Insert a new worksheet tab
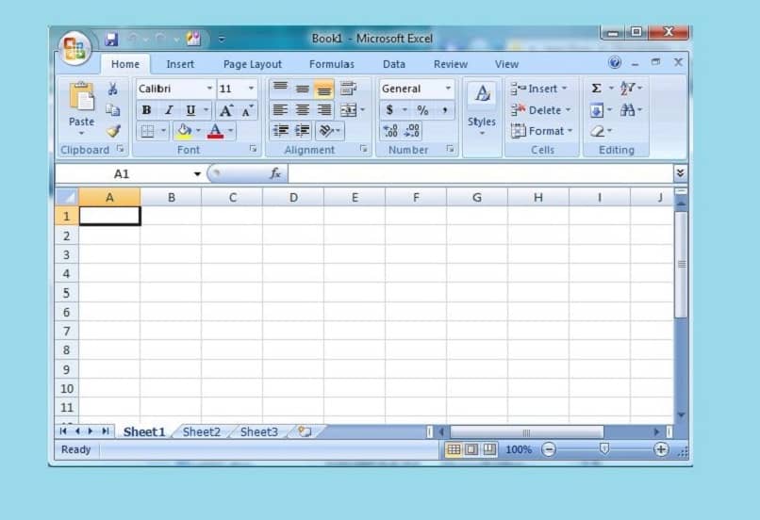 click(305, 431)
